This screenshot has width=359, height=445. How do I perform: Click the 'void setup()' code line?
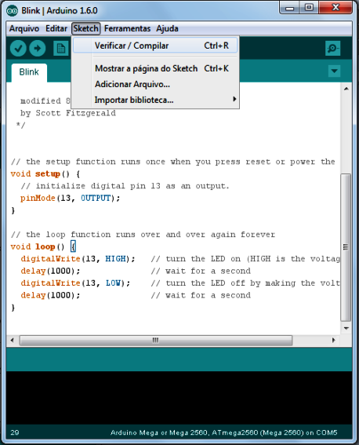[x=45, y=174]
